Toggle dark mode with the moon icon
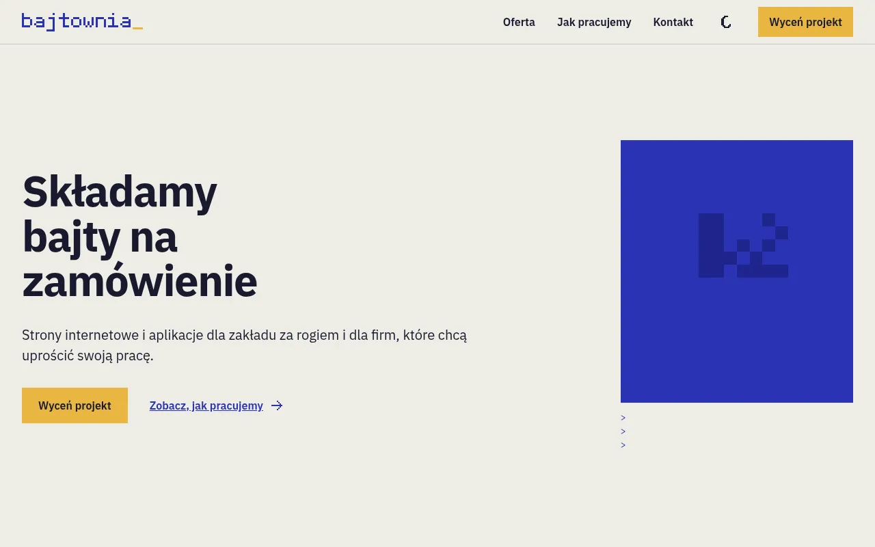 tap(726, 22)
